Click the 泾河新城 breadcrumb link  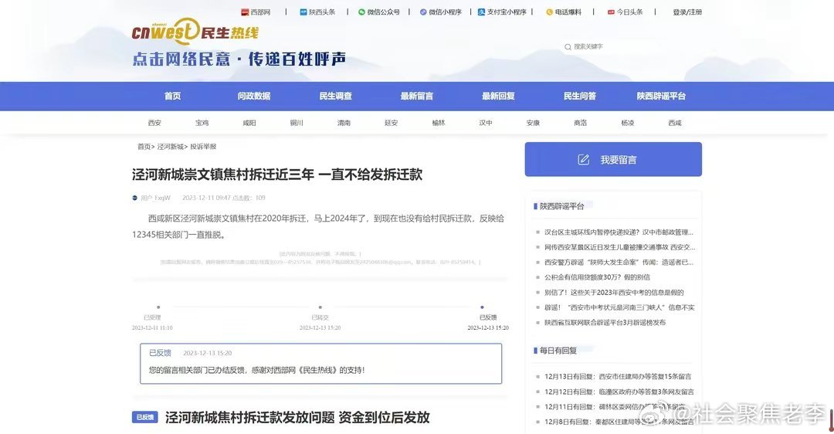tap(171, 147)
